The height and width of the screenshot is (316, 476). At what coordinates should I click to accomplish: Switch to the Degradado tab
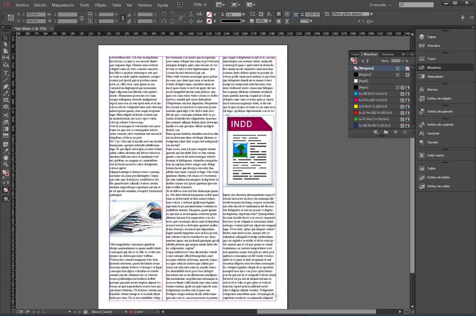[x=388, y=54]
